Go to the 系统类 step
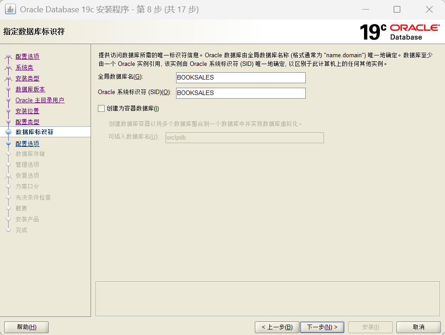445x335 pixels. [x=25, y=67]
